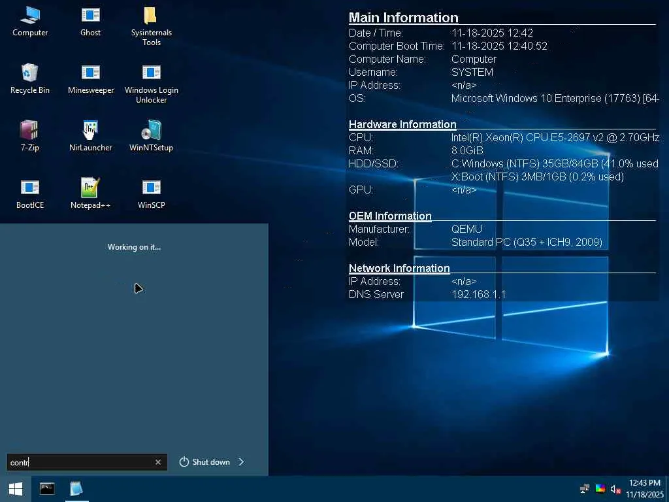This screenshot has height=502, width=669.
Task: Launch the WinNTSetup shortcut
Action: pyautogui.click(x=151, y=136)
